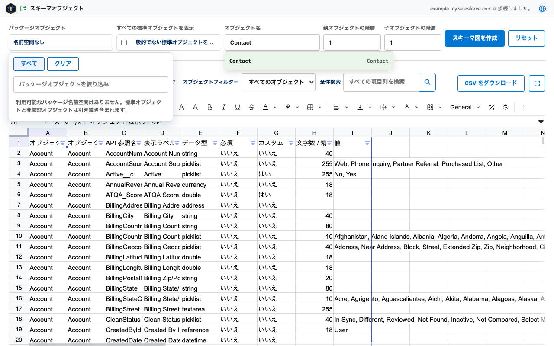Open the fill color picker

click(x=291, y=107)
